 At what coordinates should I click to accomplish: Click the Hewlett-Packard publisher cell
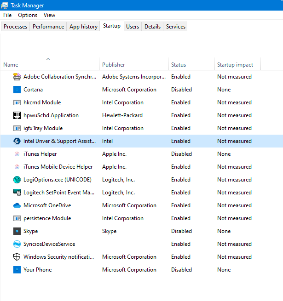point(122,115)
